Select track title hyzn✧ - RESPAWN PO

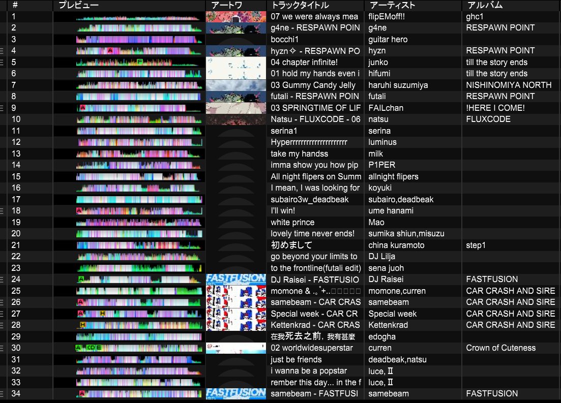[x=315, y=51]
